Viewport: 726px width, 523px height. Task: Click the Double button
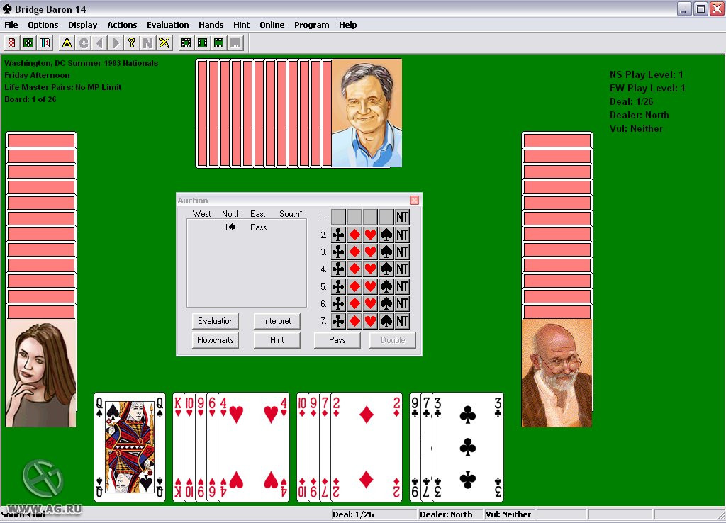click(x=393, y=339)
